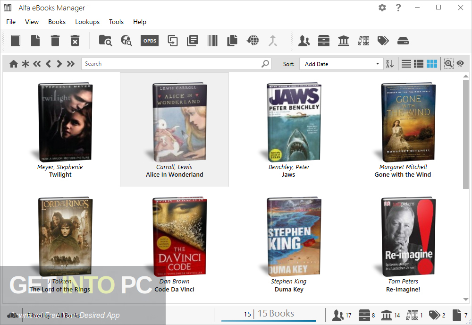Screen dimensions: 472x325
Task: Click the asterisk show-all icon
Action: (25, 64)
